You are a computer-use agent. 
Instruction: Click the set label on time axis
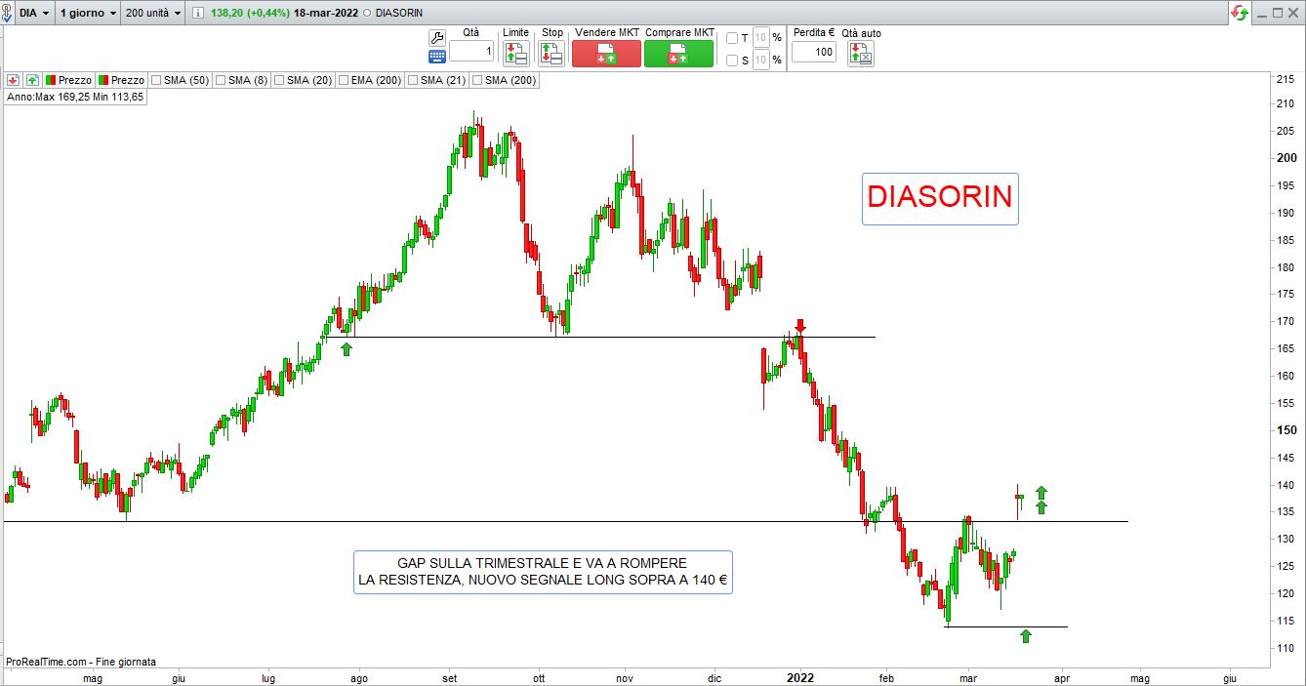[450, 677]
